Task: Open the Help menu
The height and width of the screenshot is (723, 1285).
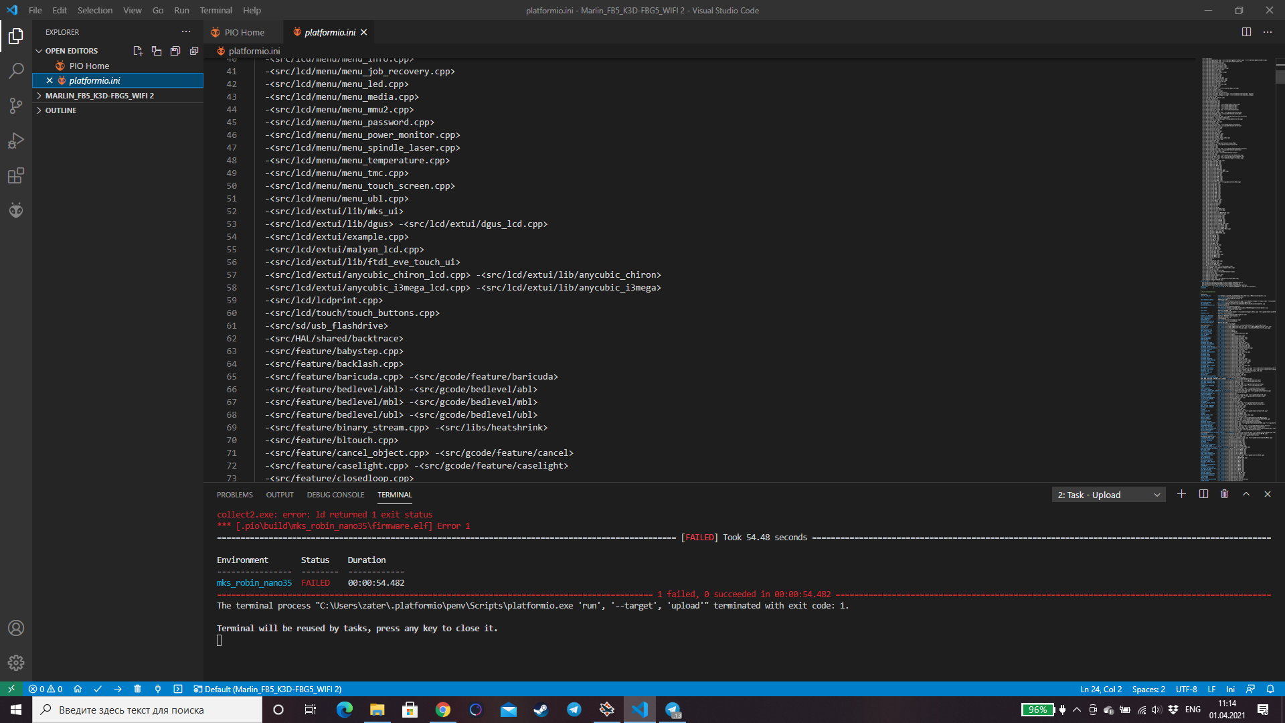Action: 252,10
